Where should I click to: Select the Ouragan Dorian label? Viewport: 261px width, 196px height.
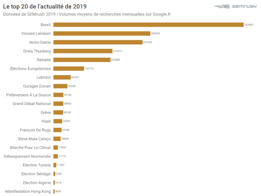(x=36, y=86)
